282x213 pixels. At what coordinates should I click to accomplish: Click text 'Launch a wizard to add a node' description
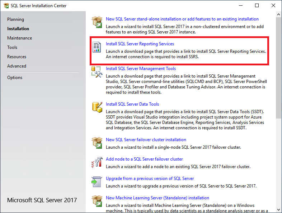178,167
